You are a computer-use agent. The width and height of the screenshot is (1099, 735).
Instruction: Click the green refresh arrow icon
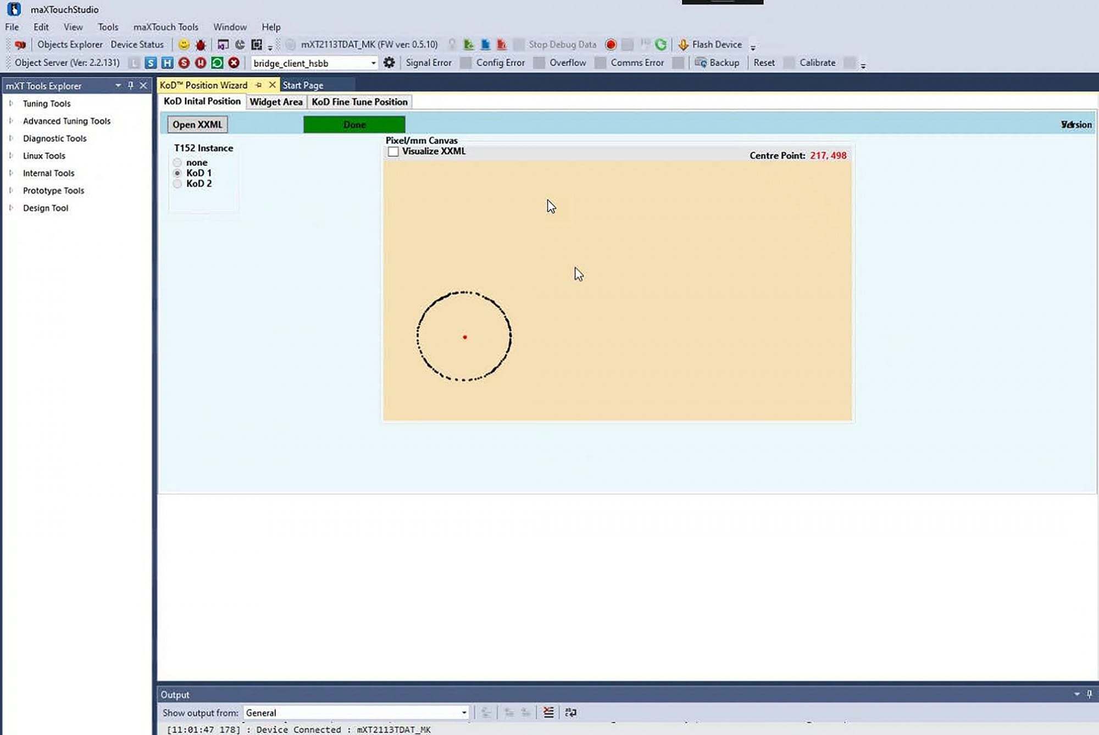[660, 45]
